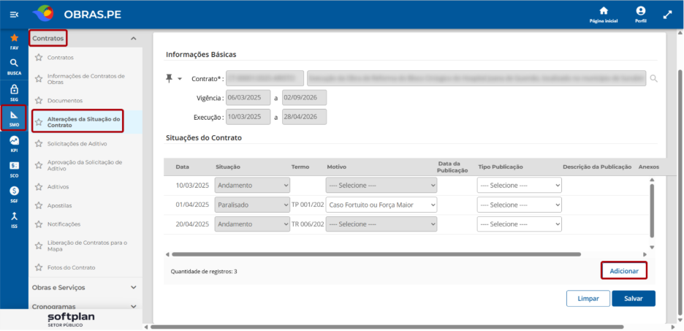684x331 pixels.
Task: Open Solicitações de Aditivo menu item
Action: 77,143
